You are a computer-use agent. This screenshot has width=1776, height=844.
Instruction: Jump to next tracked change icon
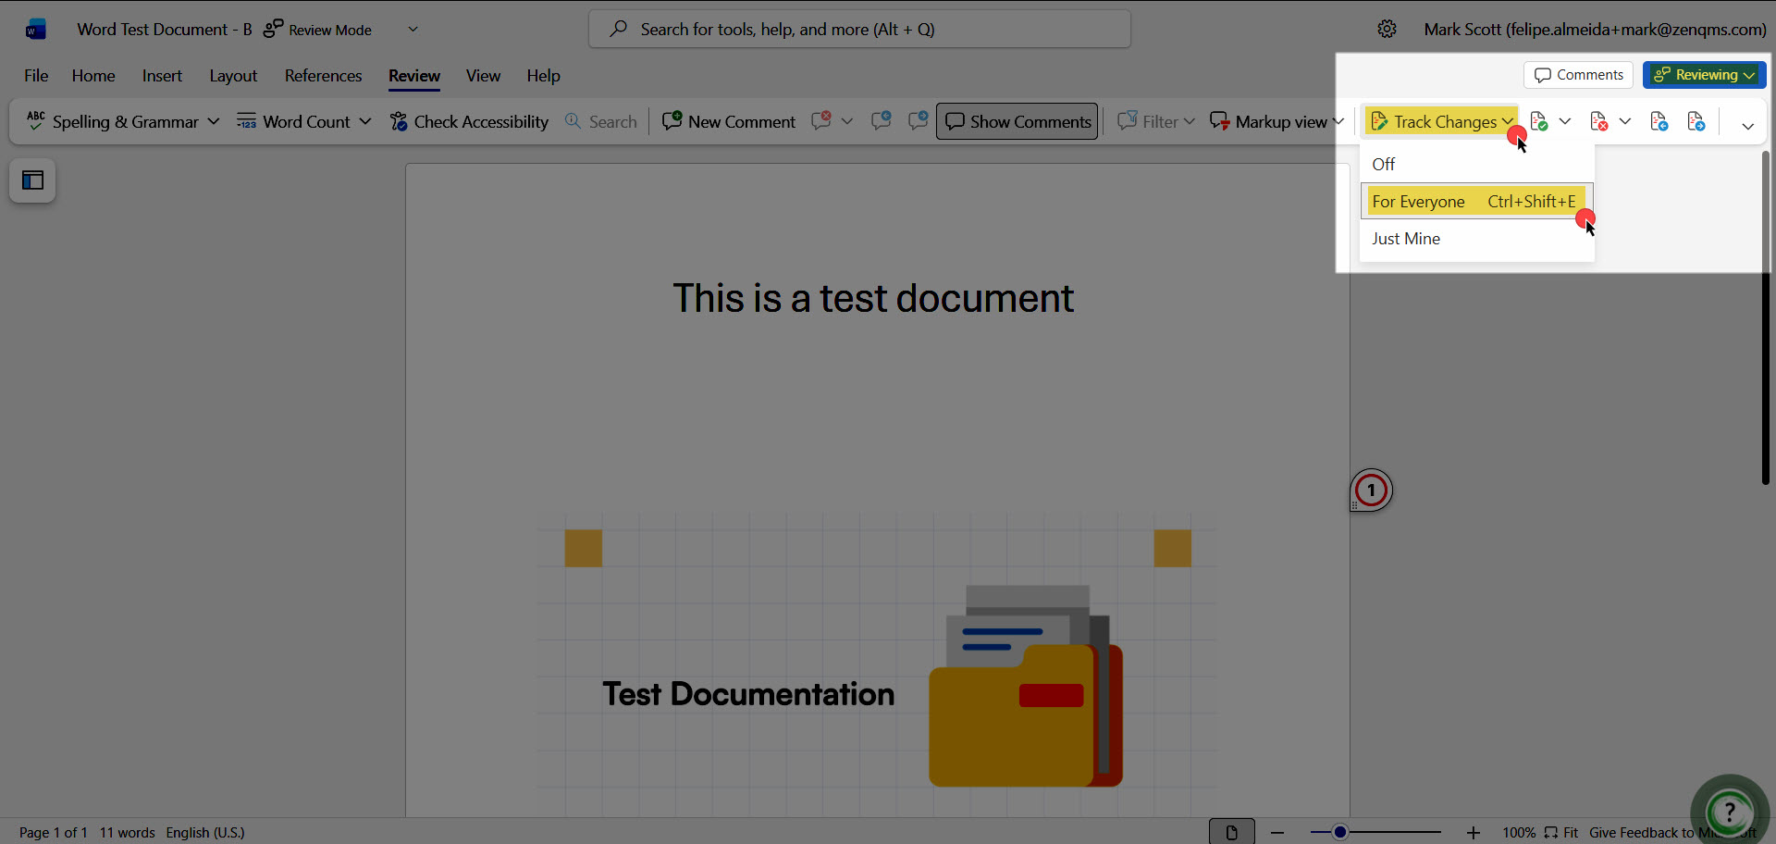pyautogui.click(x=1696, y=121)
